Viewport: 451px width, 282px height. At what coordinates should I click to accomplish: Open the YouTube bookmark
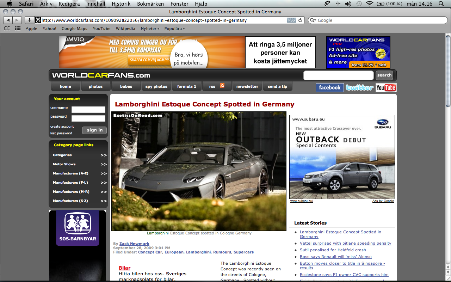101,29
